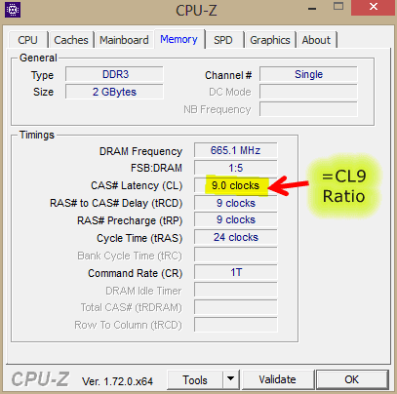Expand the Tools dropdown arrow
The width and height of the screenshot is (397, 394).
coord(231,379)
